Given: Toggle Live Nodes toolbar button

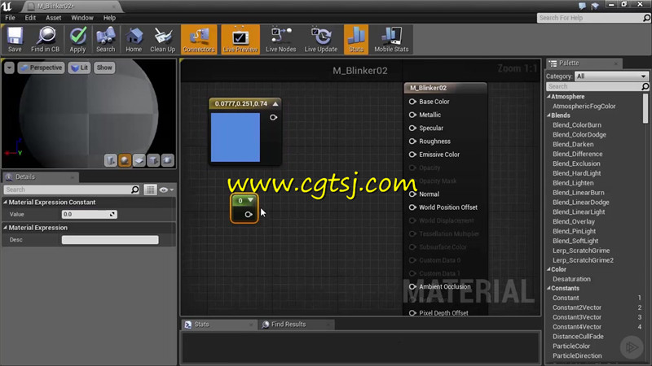Looking at the screenshot, I should pos(280,39).
